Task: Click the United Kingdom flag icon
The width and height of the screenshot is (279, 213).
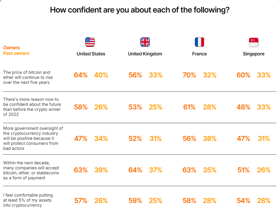Action: [145, 42]
